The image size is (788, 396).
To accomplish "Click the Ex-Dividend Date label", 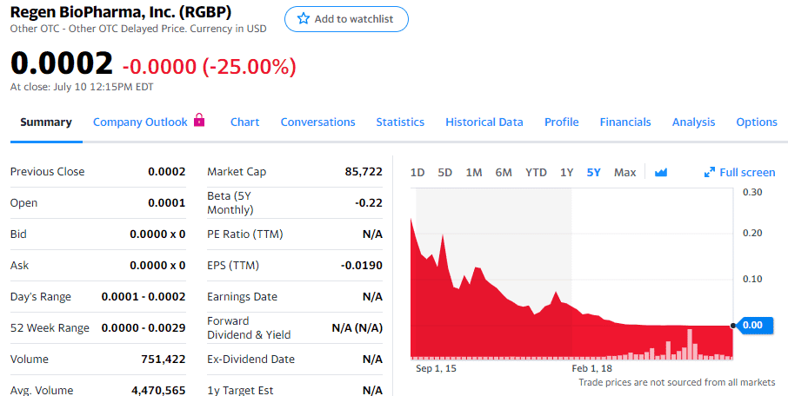I will 250,359.
